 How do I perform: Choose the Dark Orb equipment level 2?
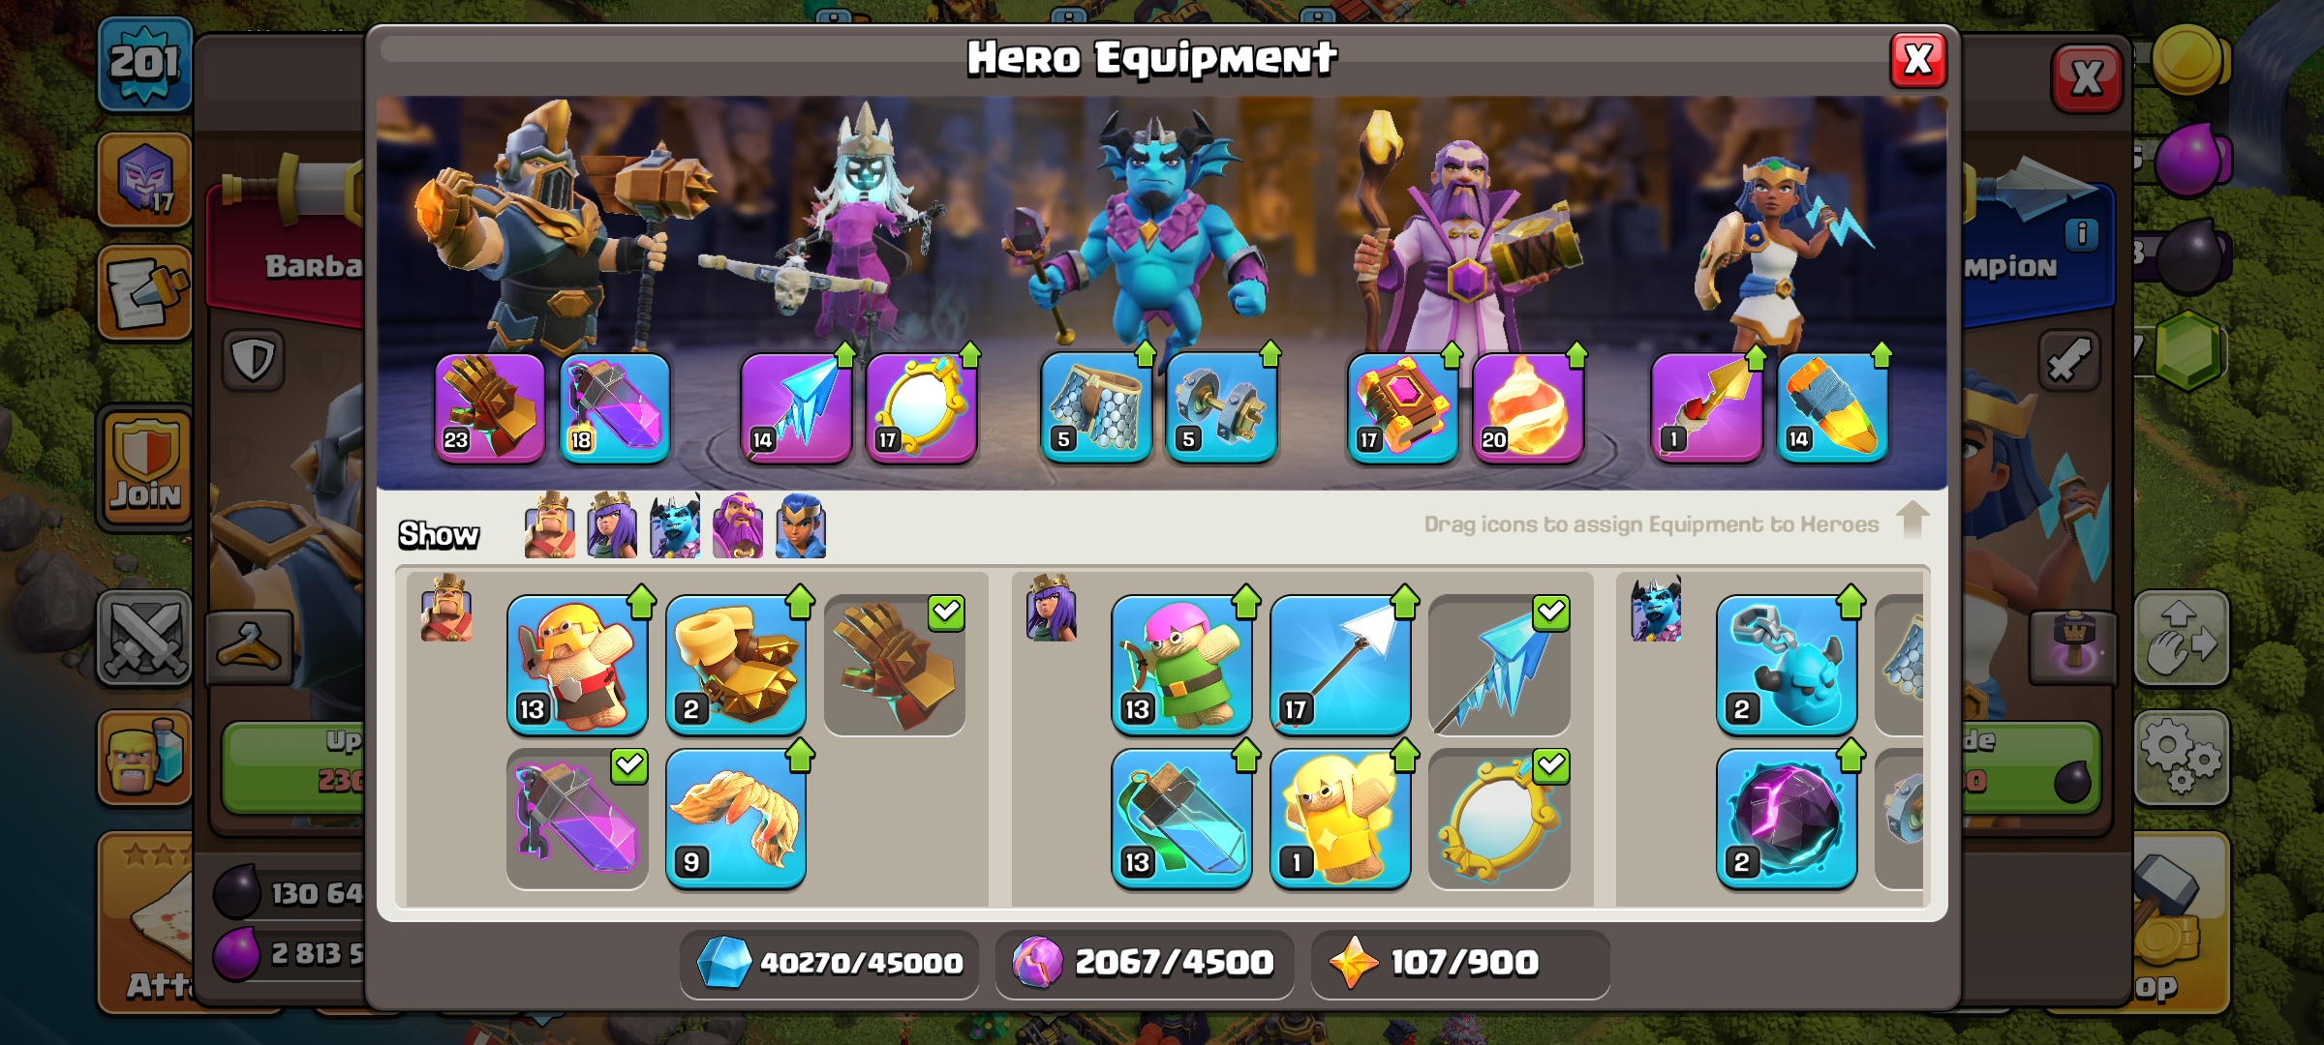1787,819
